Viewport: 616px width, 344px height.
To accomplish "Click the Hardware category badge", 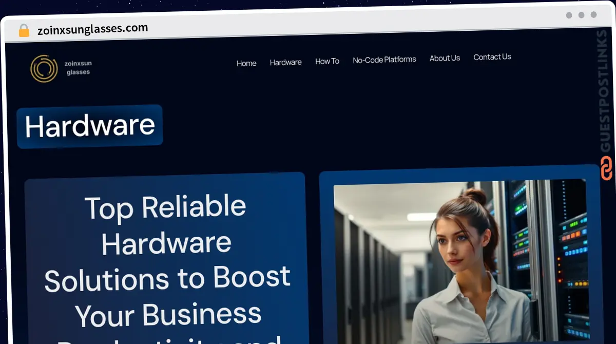I will click(x=90, y=126).
